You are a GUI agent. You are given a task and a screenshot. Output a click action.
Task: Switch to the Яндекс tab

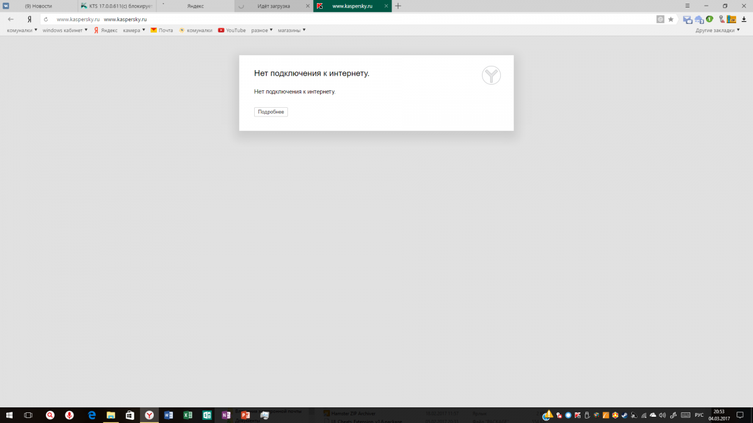(195, 6)
